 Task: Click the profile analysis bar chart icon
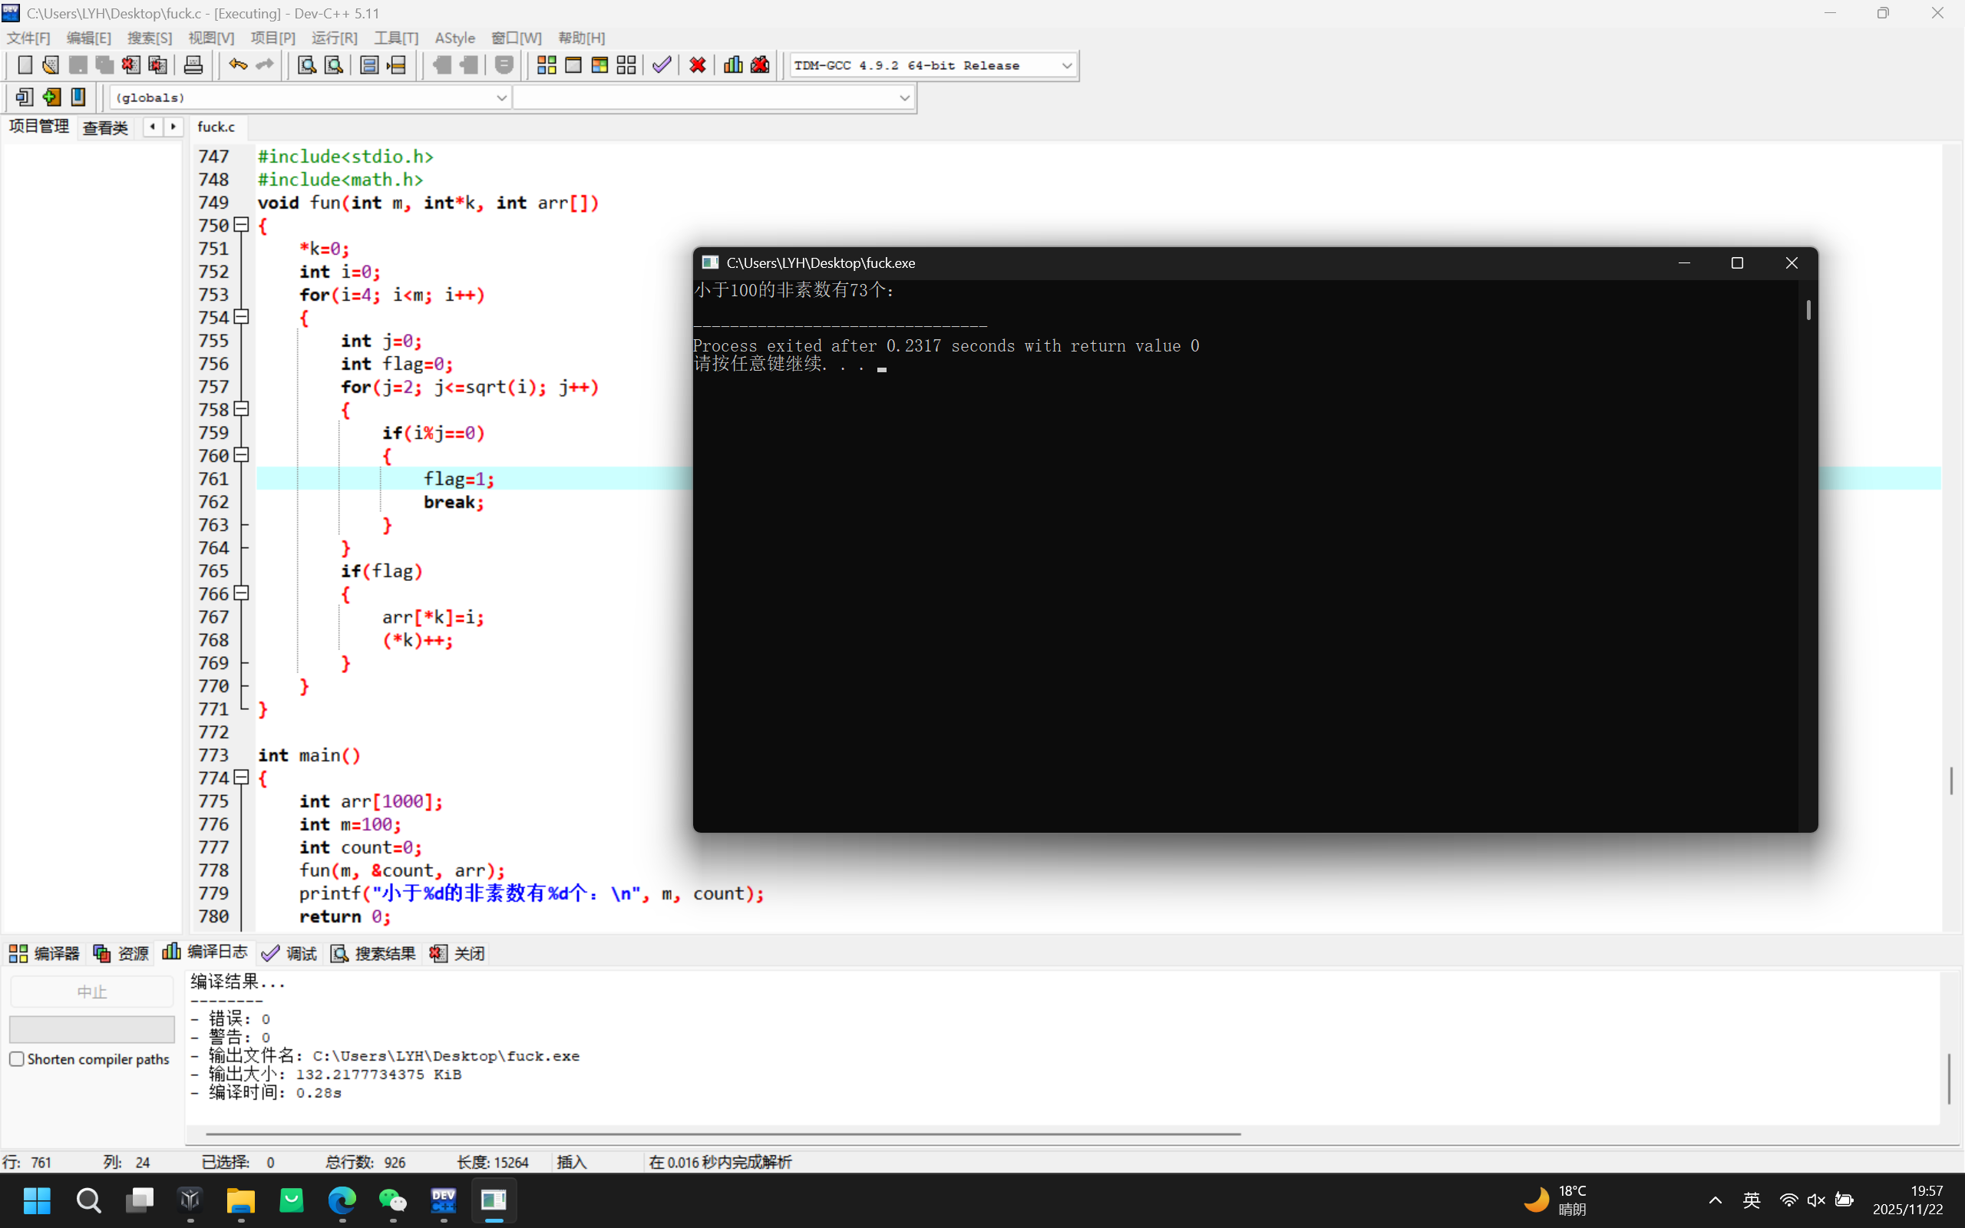point(733,65)
